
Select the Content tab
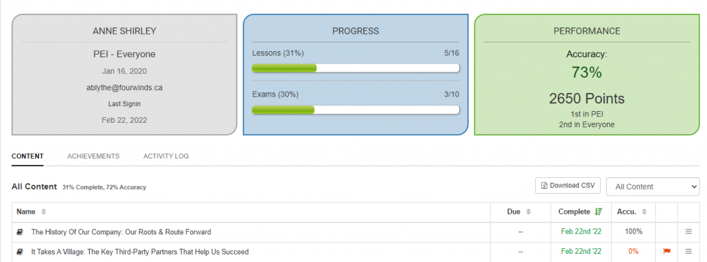(x=28, y=157)
